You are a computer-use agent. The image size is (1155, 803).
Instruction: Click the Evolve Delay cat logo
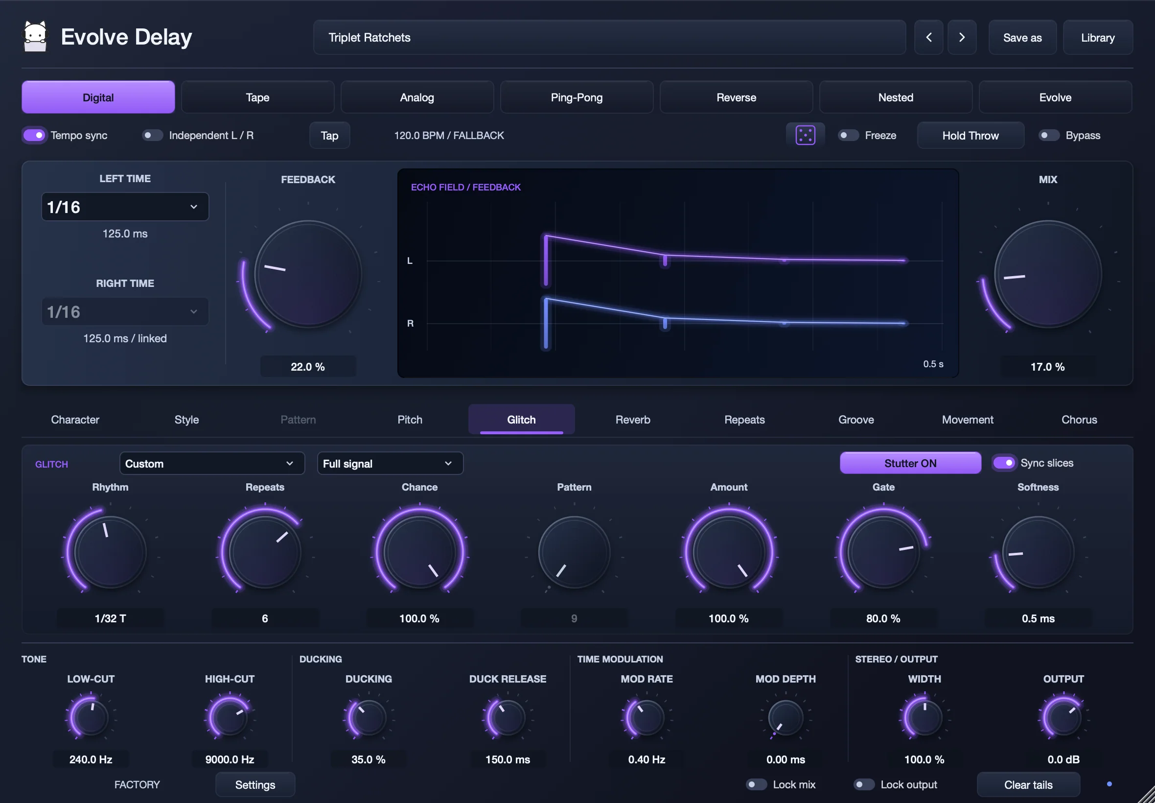click(35, 36)
